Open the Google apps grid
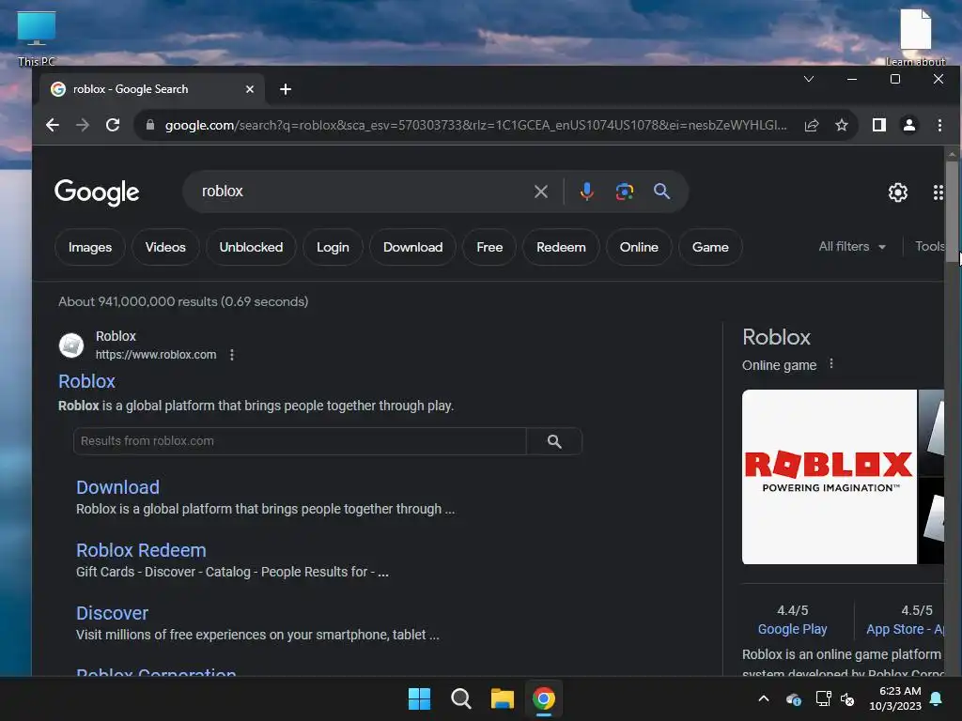This screenshot has width=962, height=721. click(x=939, y=192)
